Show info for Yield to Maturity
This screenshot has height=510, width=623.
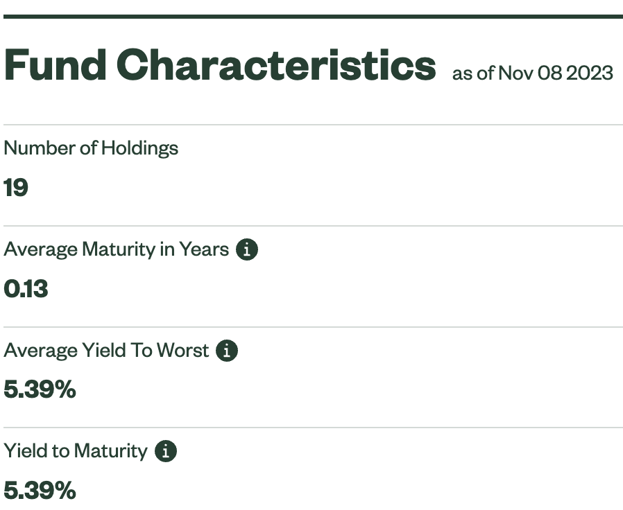point(165,452)
